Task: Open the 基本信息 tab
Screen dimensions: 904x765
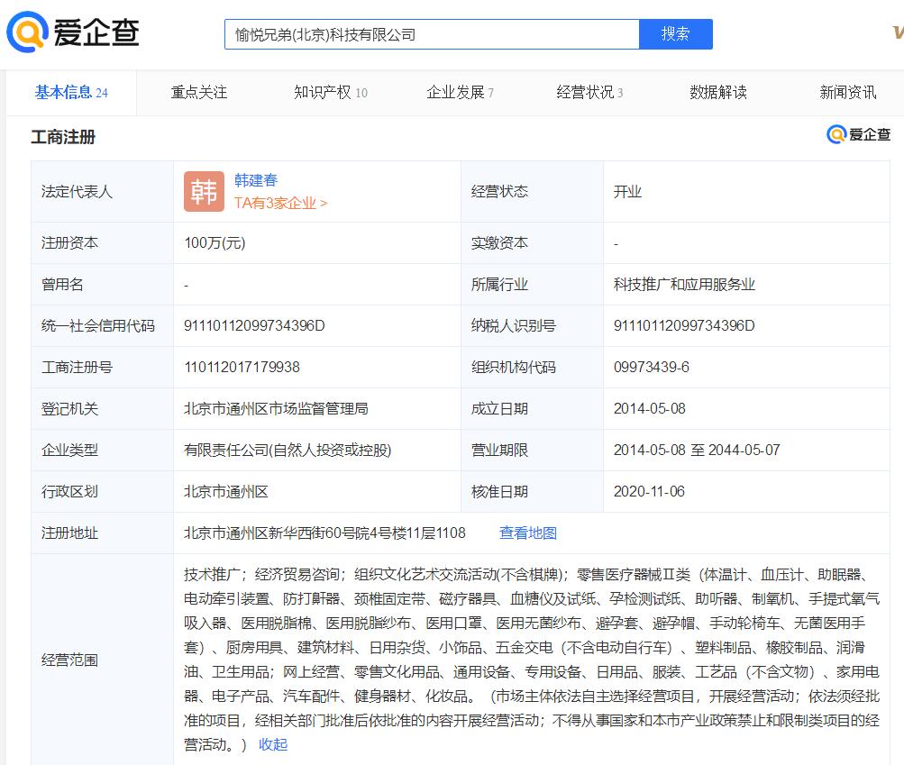Action: (71, 93)
